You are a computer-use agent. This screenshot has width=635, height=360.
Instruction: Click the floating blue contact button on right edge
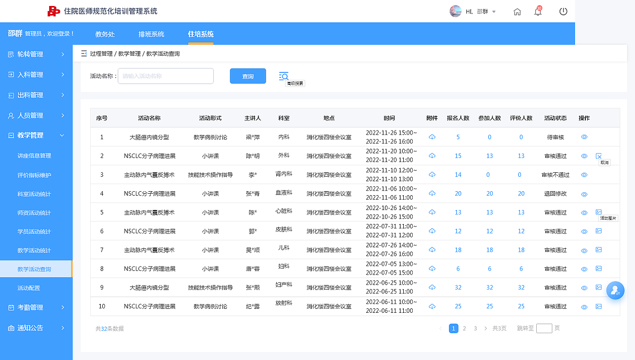coord(616,290)
